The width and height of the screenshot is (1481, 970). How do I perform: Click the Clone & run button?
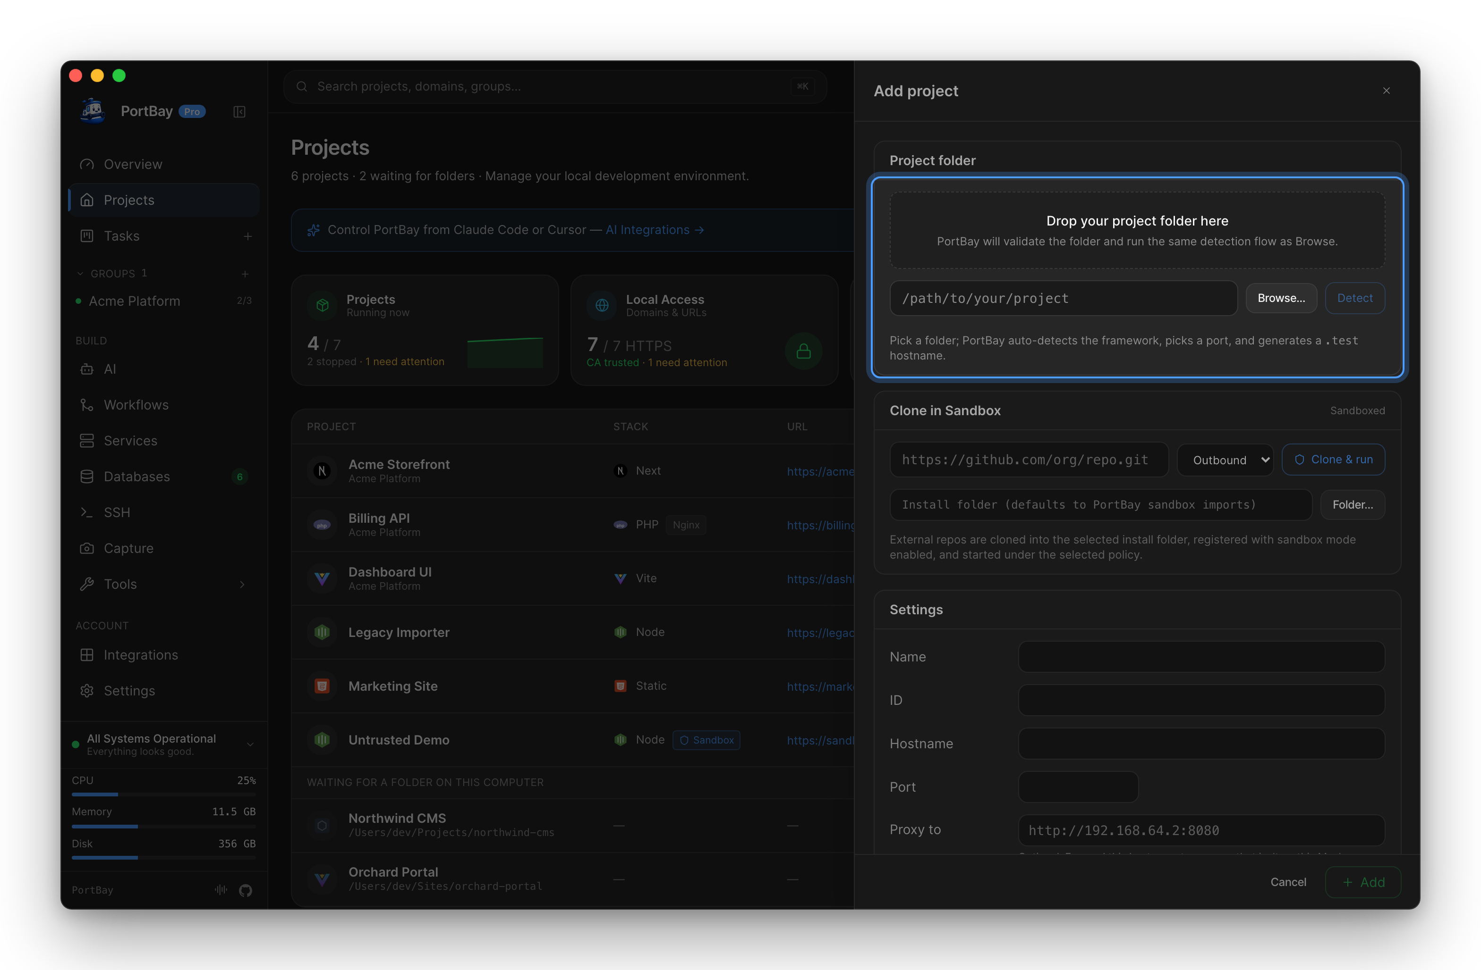tap(1334, 460)
